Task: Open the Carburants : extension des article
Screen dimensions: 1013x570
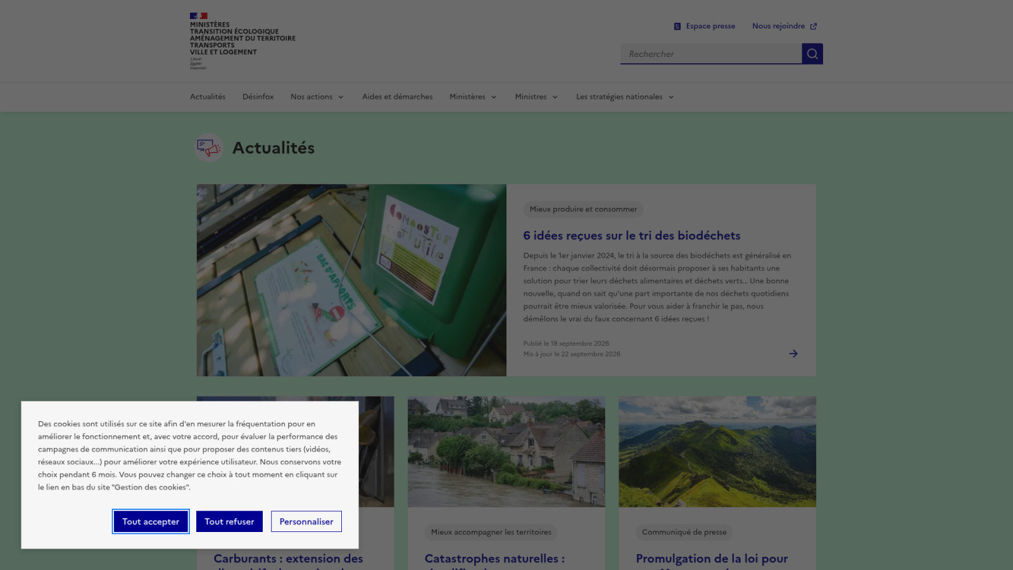Action: pyautogui.click(x=288, y=560)
